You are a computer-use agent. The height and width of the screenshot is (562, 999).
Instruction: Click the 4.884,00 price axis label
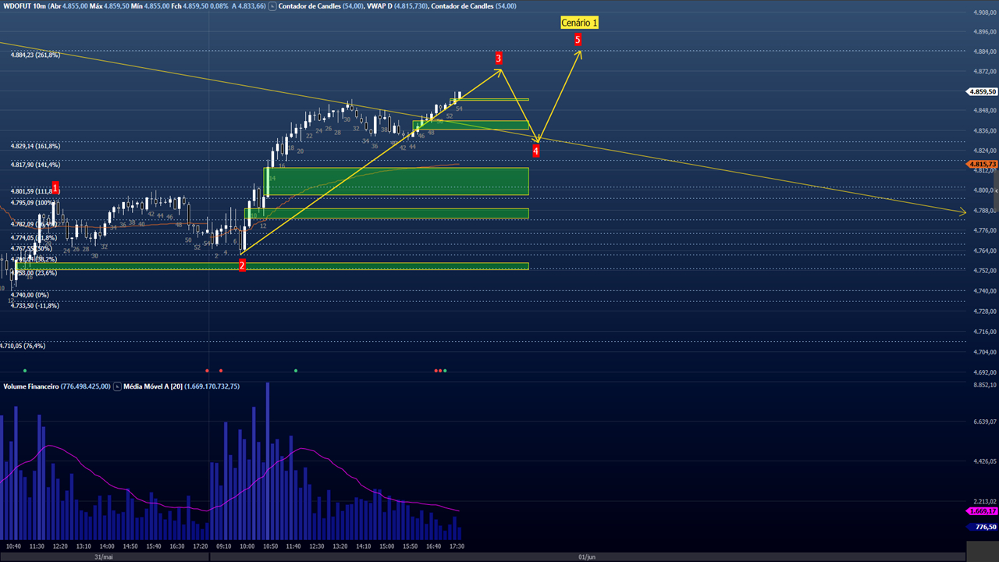985,52
